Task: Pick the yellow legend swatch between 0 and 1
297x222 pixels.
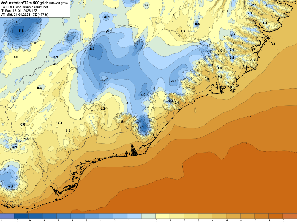Action: pyautogui.click(x=162, y=216)
